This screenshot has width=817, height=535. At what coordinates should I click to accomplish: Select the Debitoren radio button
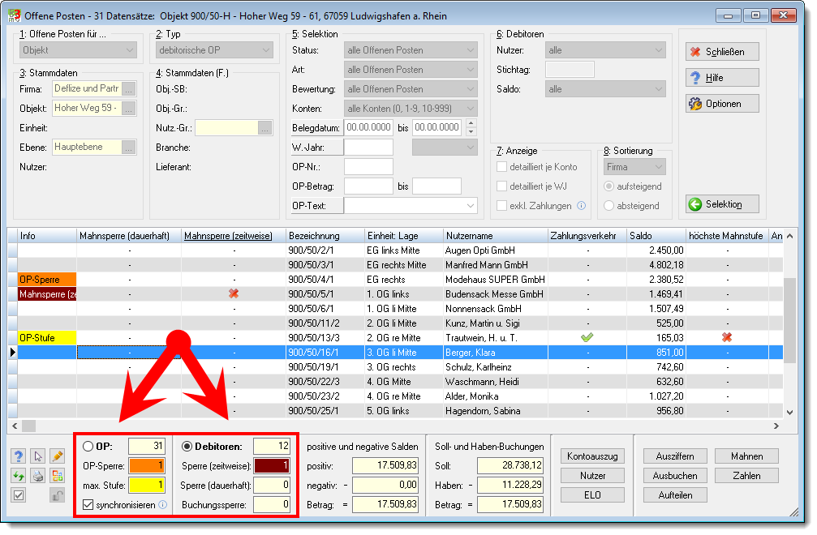187,447
